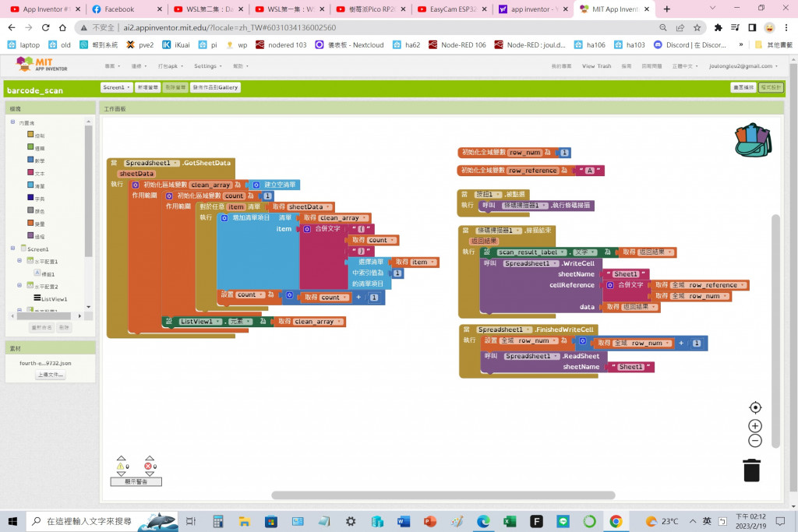Open the joulongleu2@gmail.com account dropdown

(743, 66)
